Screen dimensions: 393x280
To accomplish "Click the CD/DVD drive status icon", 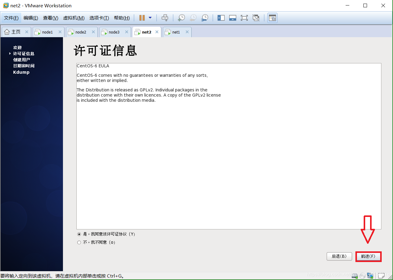I will pyautogui.click(x=362, y=276).
